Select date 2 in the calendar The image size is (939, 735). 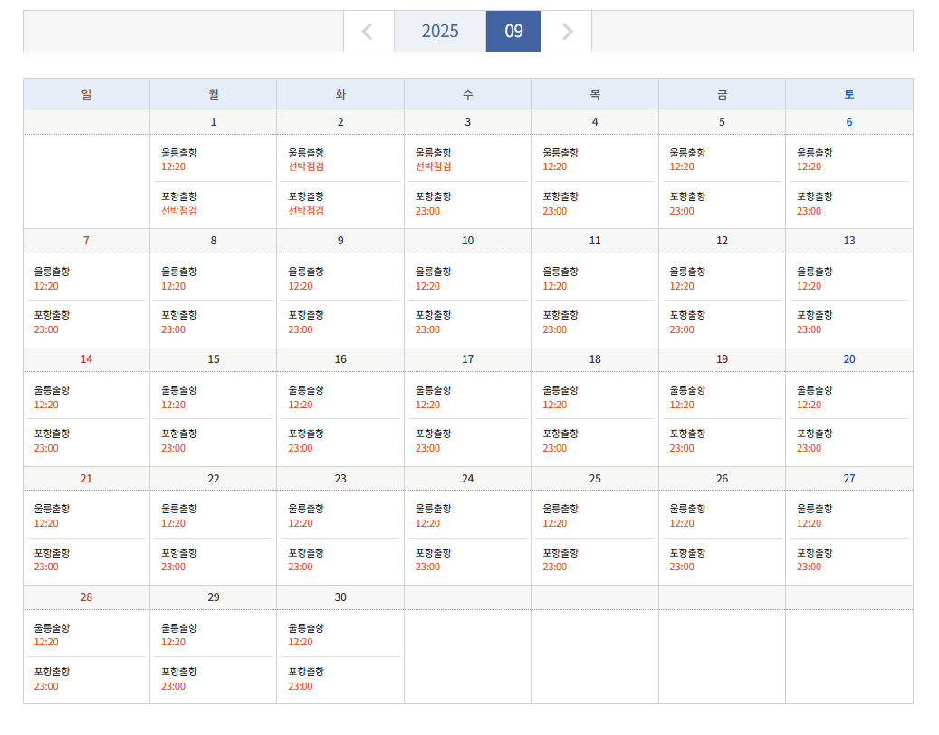click(340, 122)
